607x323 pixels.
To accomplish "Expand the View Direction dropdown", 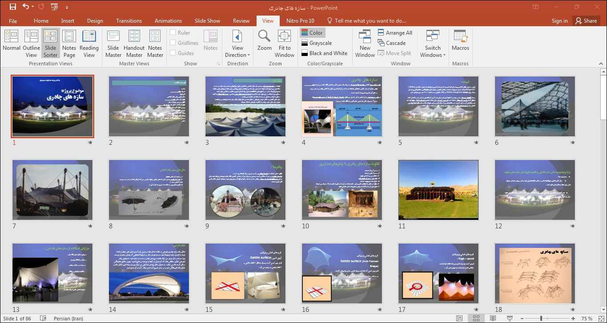I will 237,52.
